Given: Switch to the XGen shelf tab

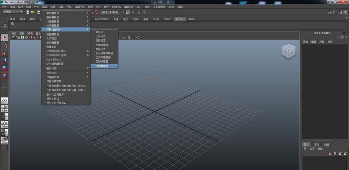Looking at the screenshot, I should (192, 19).
